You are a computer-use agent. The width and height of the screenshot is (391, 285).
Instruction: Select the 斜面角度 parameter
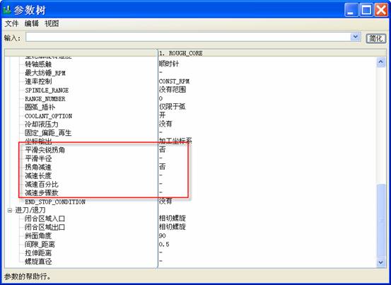[38, 236]
